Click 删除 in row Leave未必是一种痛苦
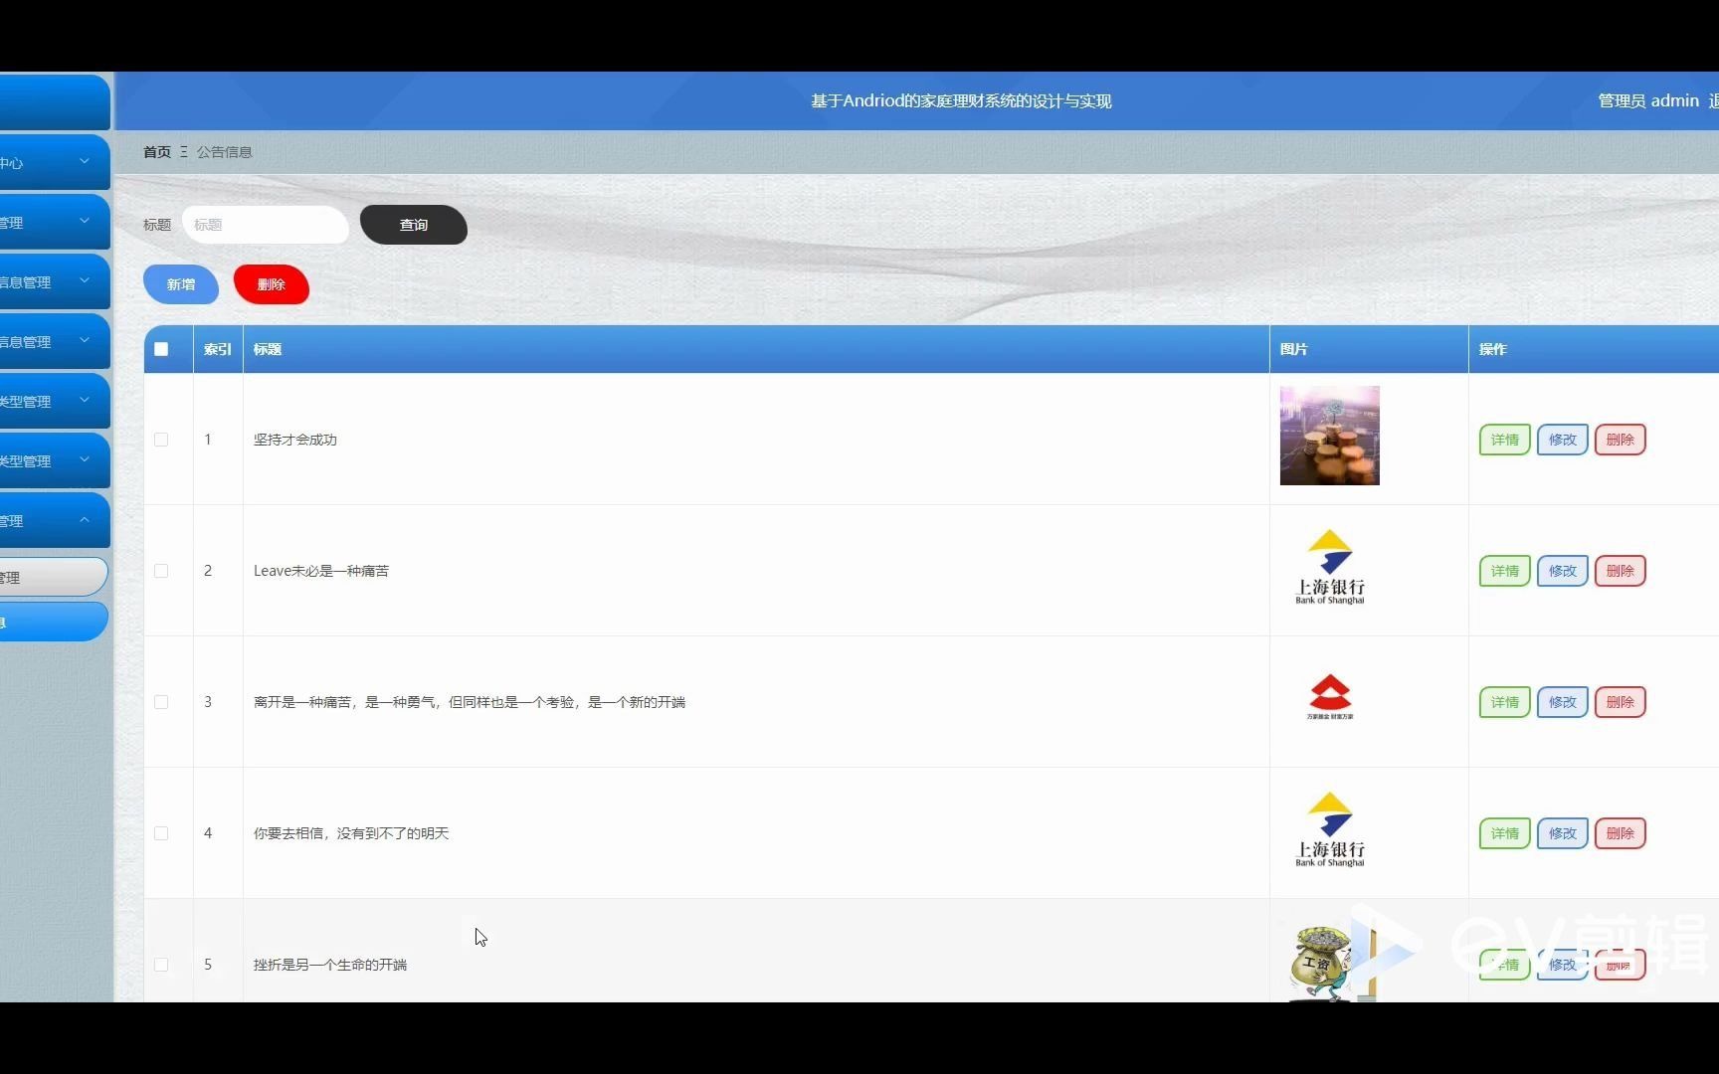The image size is (1719, 1074). pos(1621,571)
